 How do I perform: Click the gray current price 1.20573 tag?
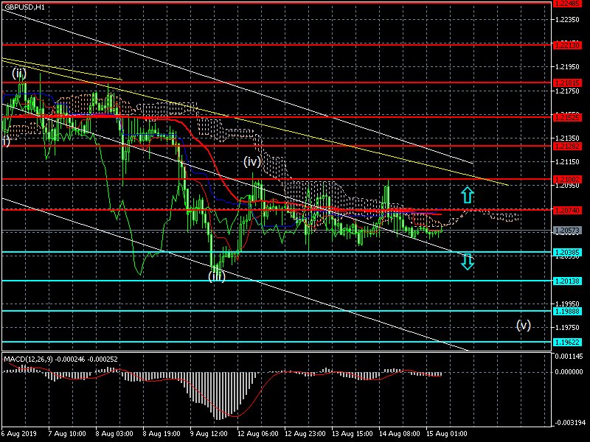click(568, 231)
